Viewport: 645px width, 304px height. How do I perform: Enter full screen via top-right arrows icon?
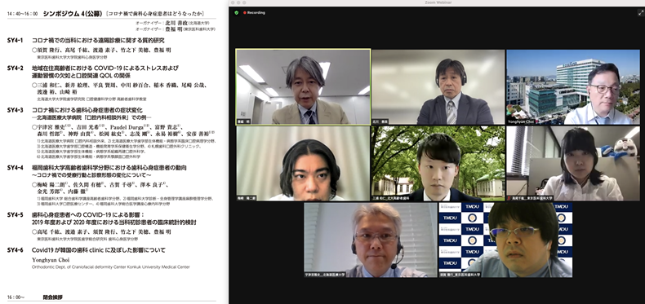(640, 13)
